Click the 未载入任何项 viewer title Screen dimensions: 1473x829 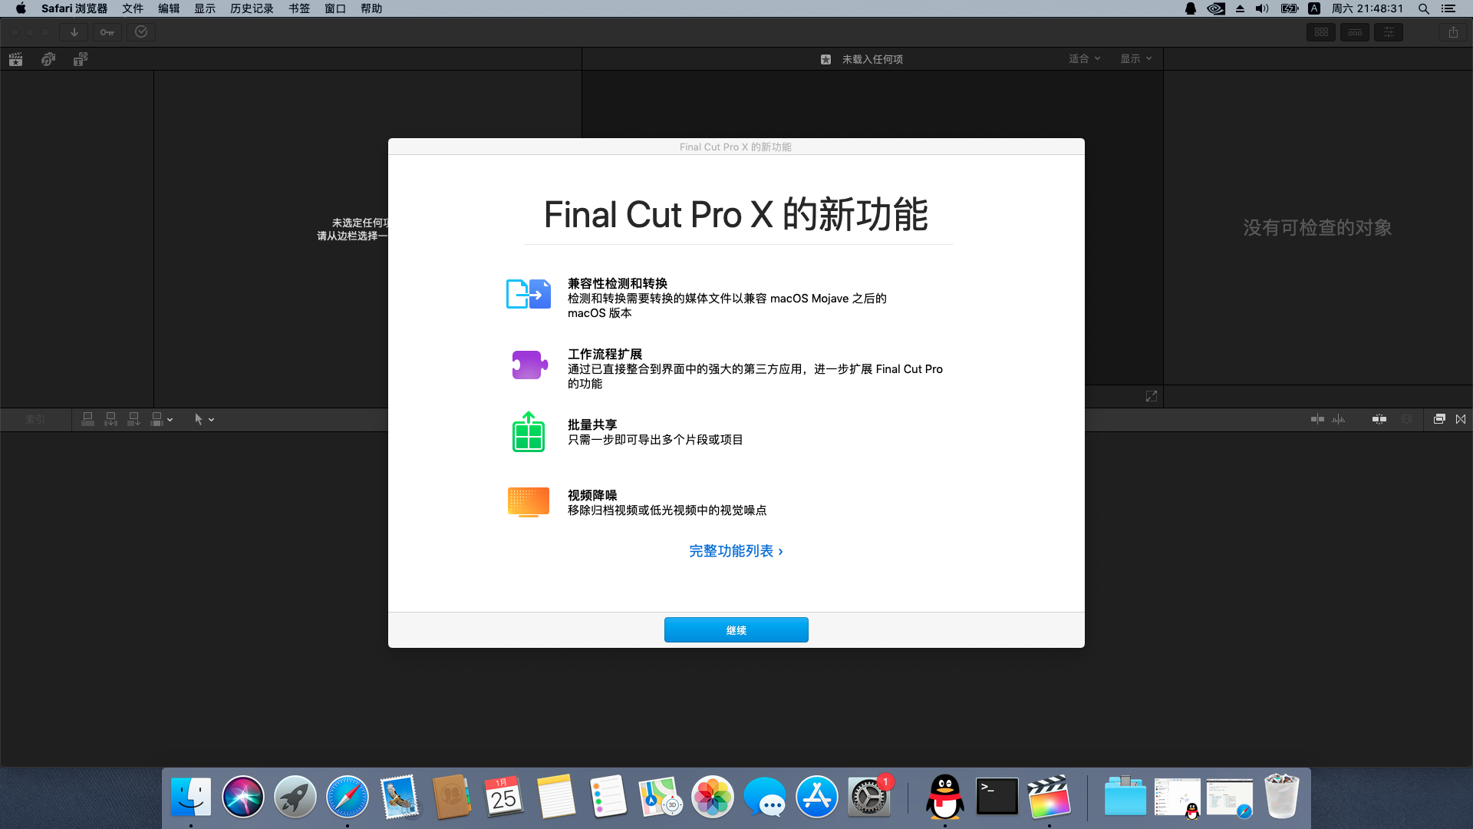[x=872, y=59]
